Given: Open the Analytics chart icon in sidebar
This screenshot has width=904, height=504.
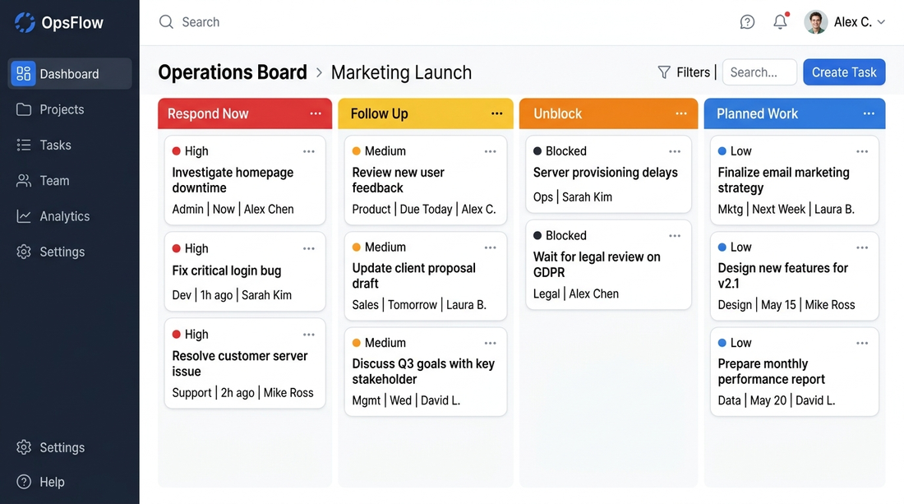Looking at the screenshot, I should pos(24,216).
